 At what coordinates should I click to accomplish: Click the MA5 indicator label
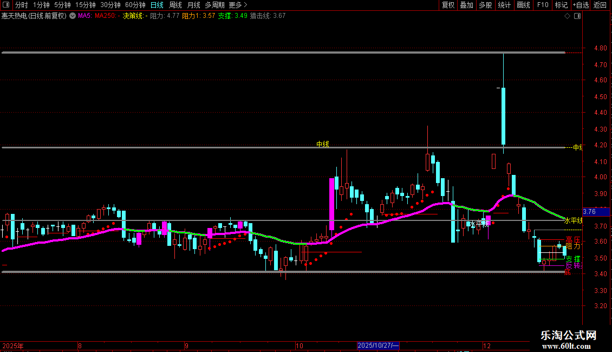[84, 16]
